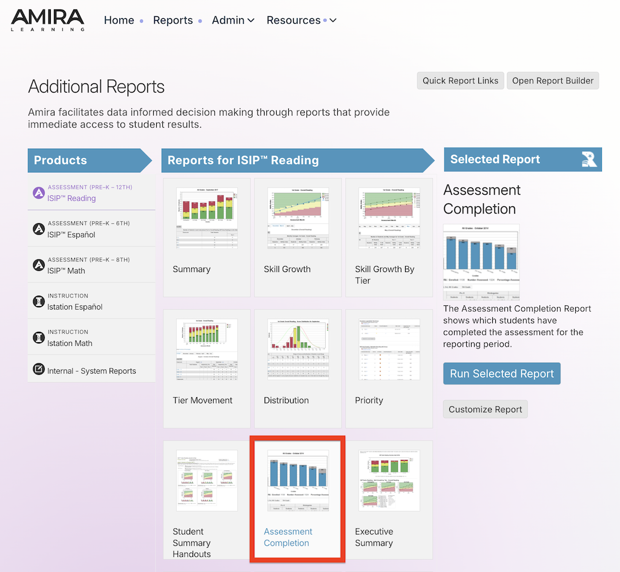Viewport: 620px width, 572px height.
Task: Select the ISIP Reading product icon
Action: point(38,193)
